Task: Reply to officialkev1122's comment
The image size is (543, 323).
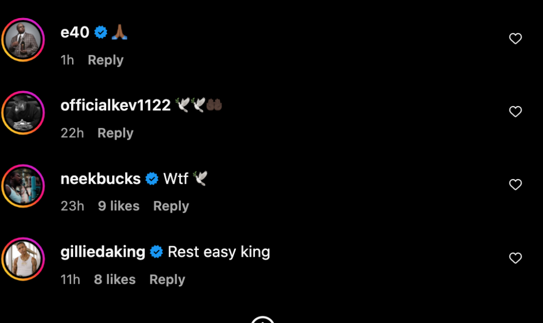Action: (x=115, y=133)
